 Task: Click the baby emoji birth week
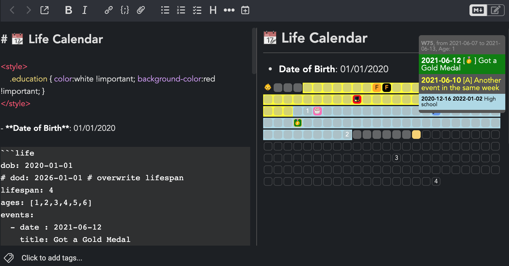(268, 87)
